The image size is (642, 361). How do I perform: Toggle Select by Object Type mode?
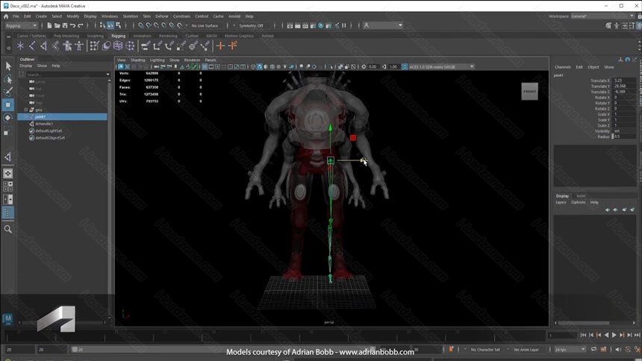coord(110,25)
